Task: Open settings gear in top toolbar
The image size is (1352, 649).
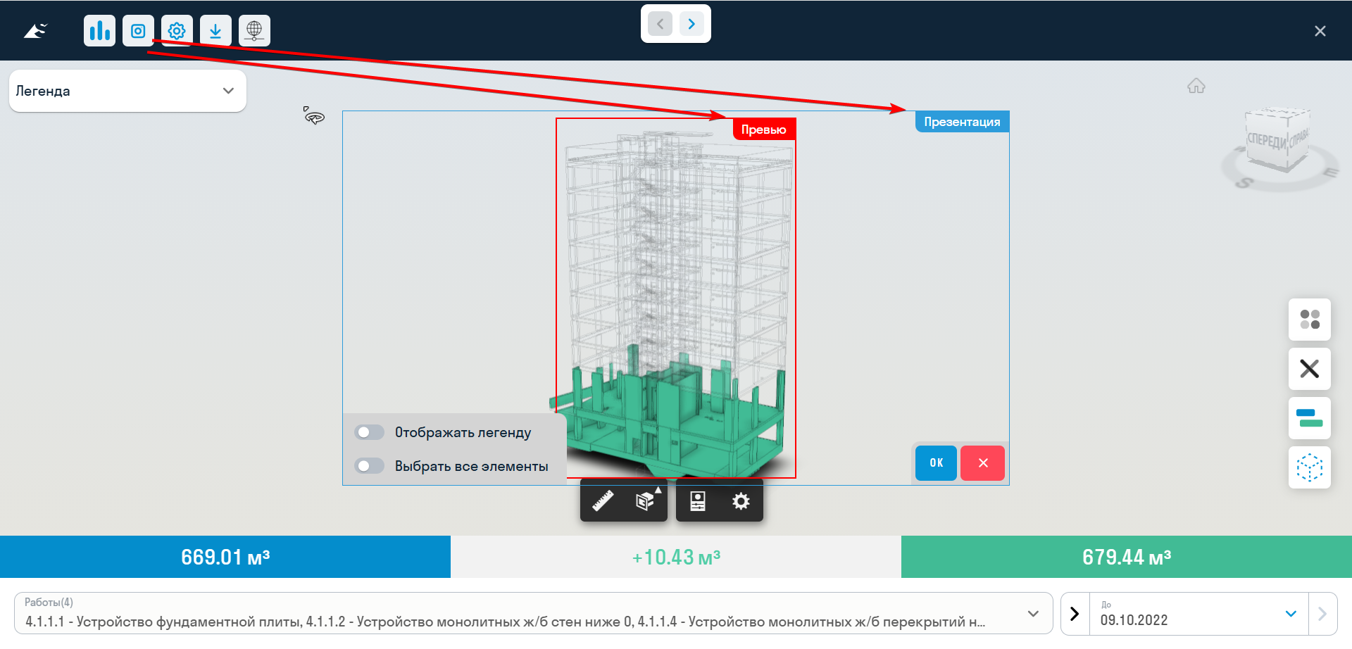Action: 177,31
